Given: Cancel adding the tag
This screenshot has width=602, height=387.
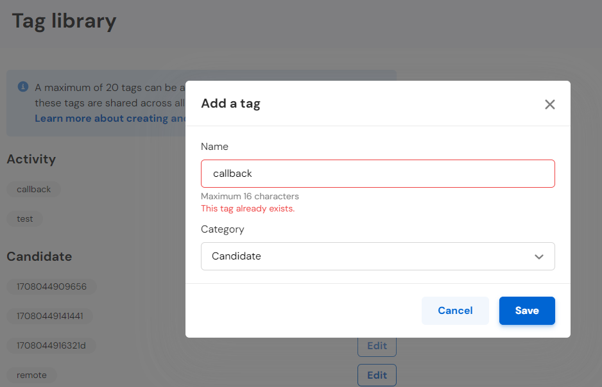Looking at the screenshot, I should [455, 311].
